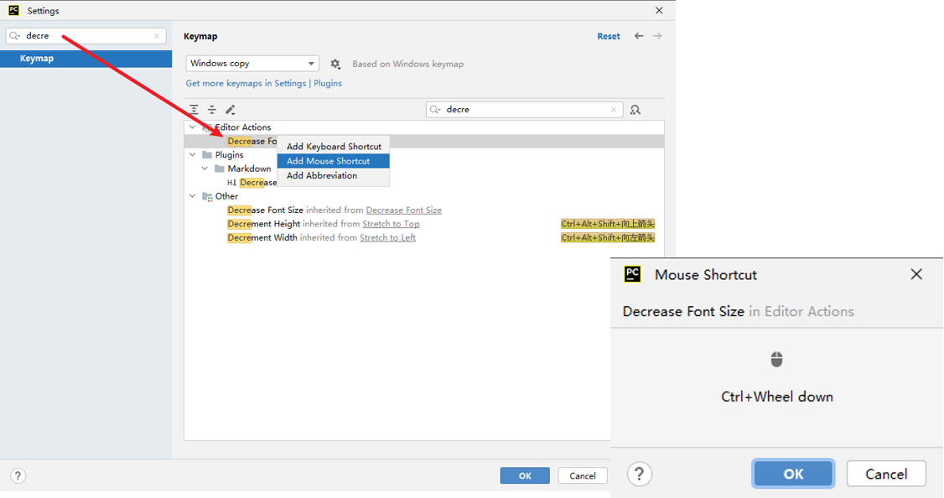Choose Add Abbreviation from context menu
Viewport: 944px width, 498px height.
click(x=322, y=175)
